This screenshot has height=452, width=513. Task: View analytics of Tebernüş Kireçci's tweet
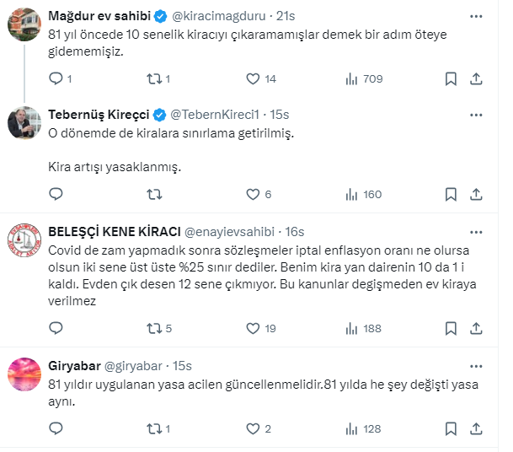tap(352, 194)
